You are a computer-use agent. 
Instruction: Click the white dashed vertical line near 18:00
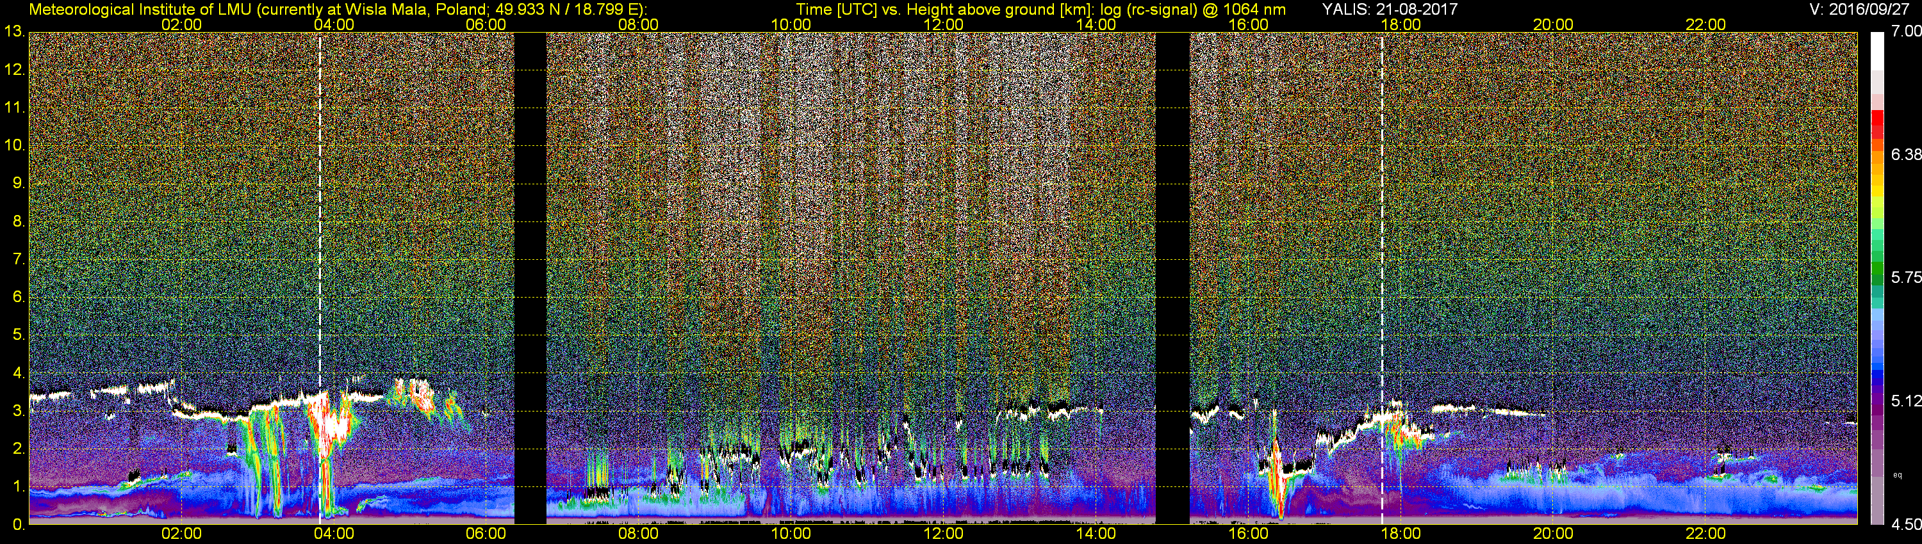click(1382, 278)
